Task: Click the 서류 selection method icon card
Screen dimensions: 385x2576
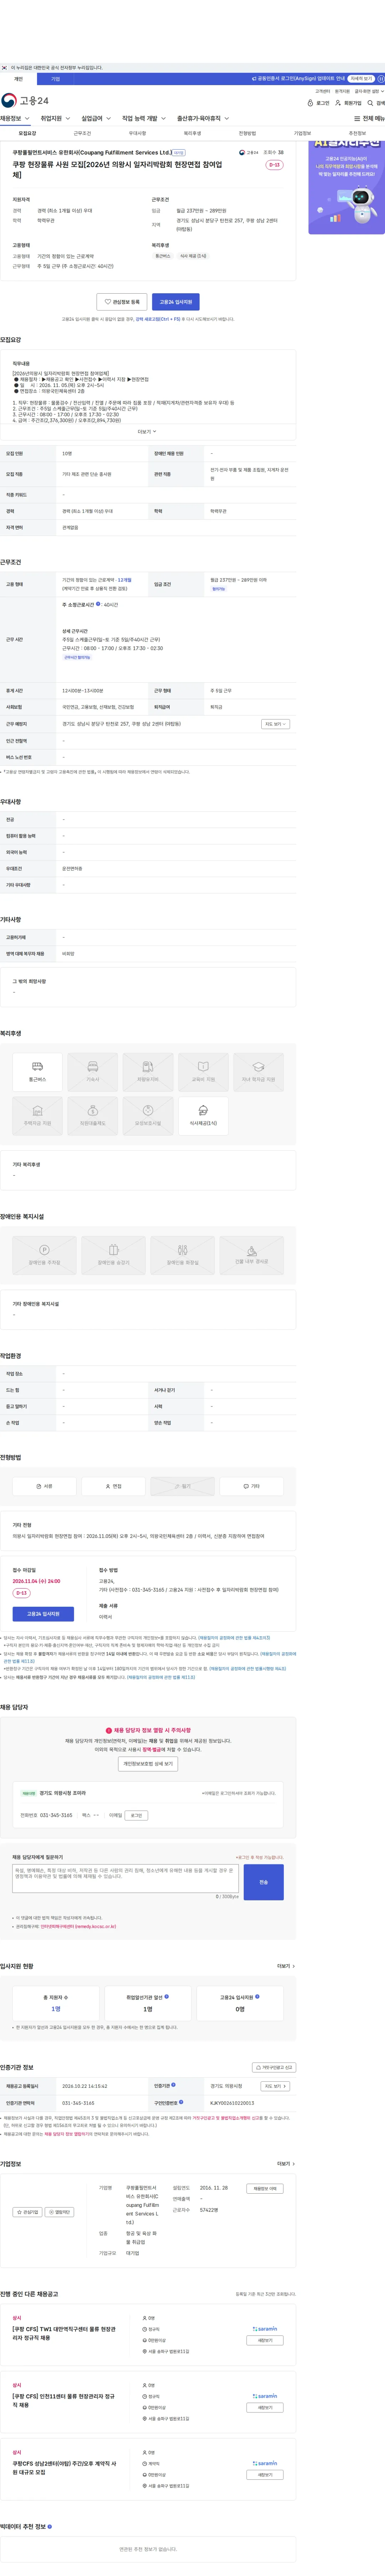Action: [44, 1486]
